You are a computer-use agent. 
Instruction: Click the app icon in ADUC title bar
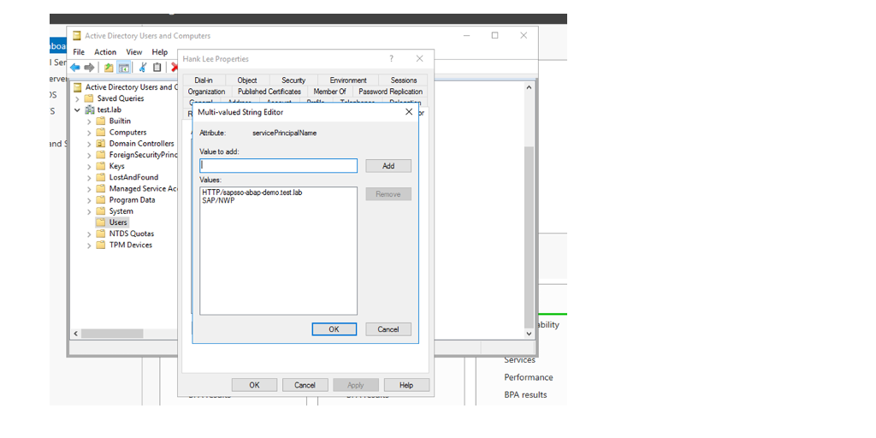pos(76,36)
